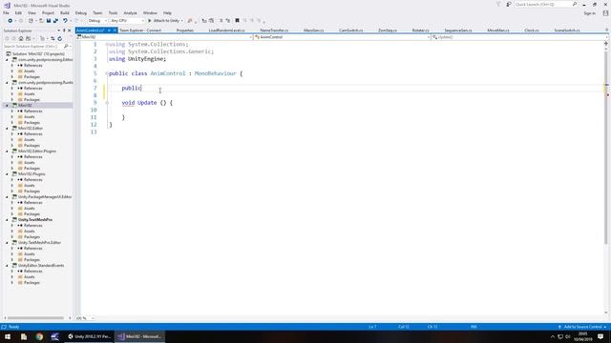Screen dimensions: 611x343
Task: Click the Windows Start button
Action: (8, 336)
